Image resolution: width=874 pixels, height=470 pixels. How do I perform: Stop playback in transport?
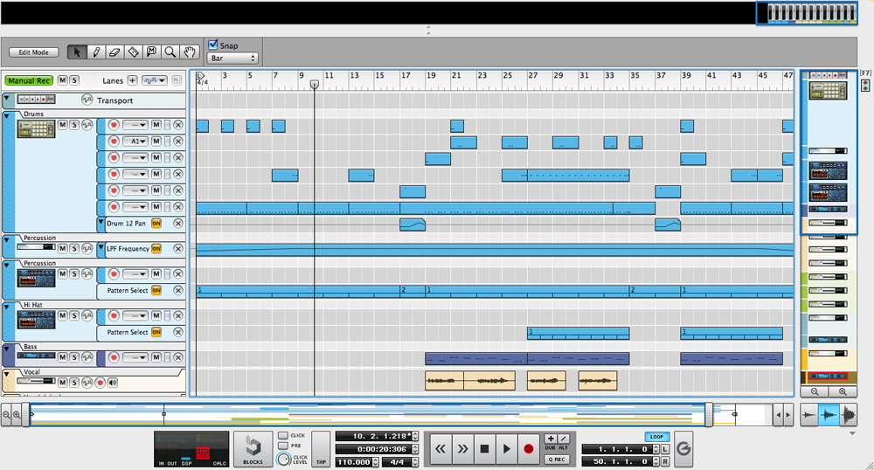point(484,448)
